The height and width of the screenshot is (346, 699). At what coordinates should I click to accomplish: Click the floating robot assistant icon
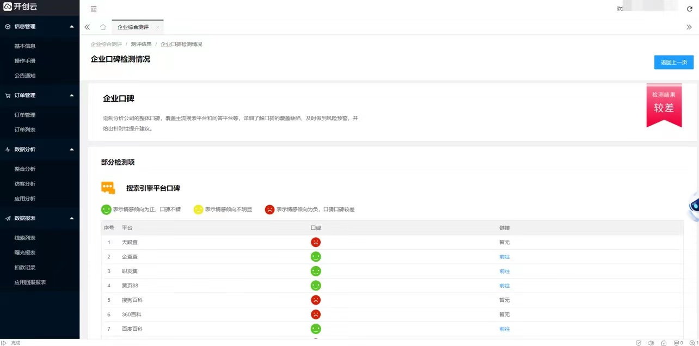pyautogui.click(x=693, y=206)
